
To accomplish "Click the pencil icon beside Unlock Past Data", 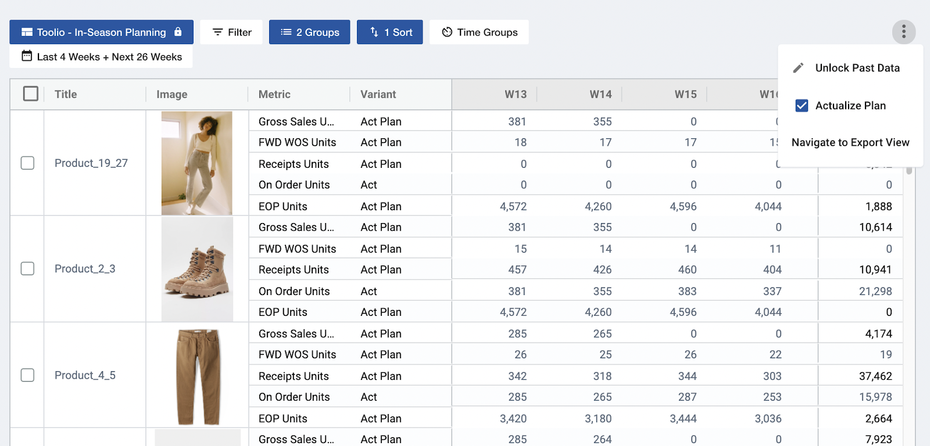I will point(799,68).
